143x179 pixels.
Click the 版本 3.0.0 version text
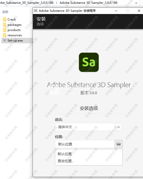89,93
